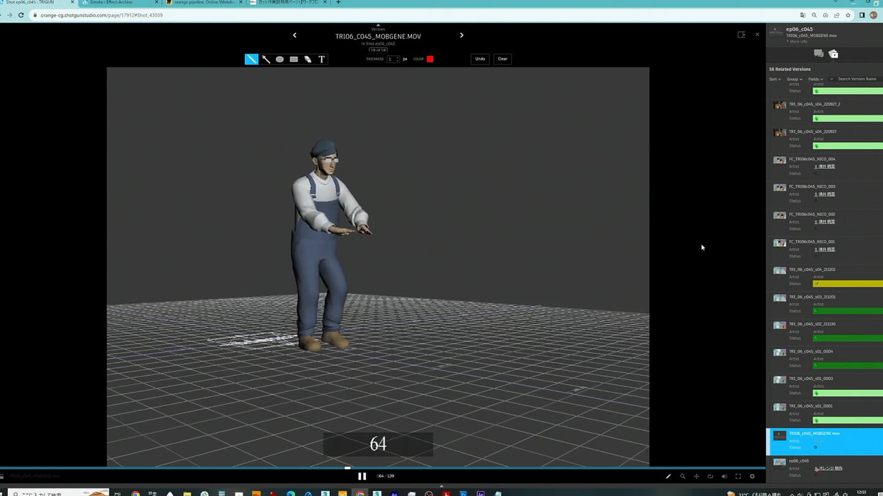Open the Fields dropdown
The height and width of the screenshot is (496, 883).
click(x=816, y=79)
